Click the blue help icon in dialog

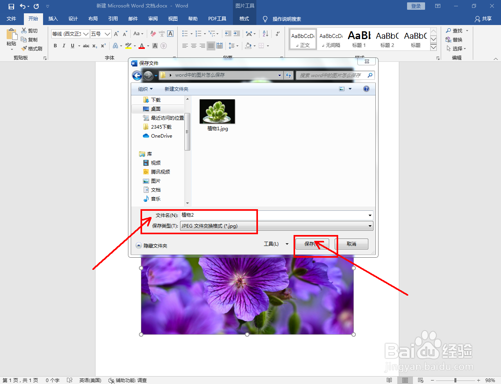point(366,89)
